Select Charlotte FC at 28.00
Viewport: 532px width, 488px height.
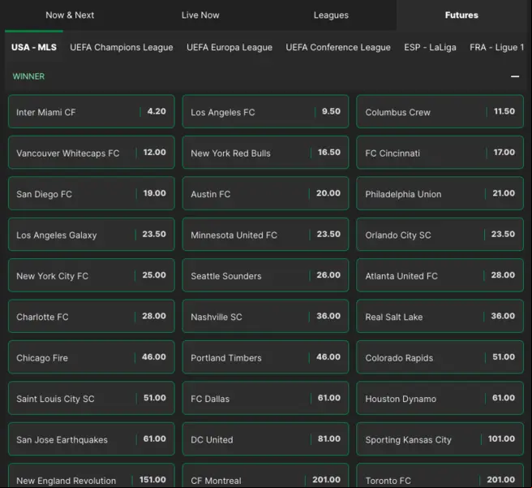92,316
